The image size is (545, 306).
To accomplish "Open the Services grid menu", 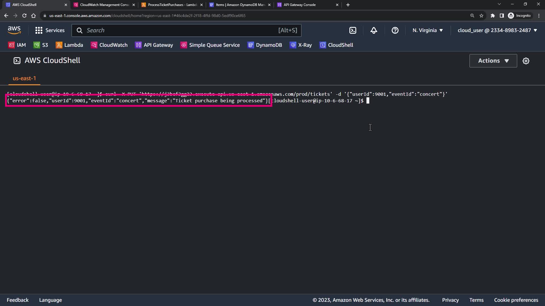I will pyautogui.click(x=50, y=30).
